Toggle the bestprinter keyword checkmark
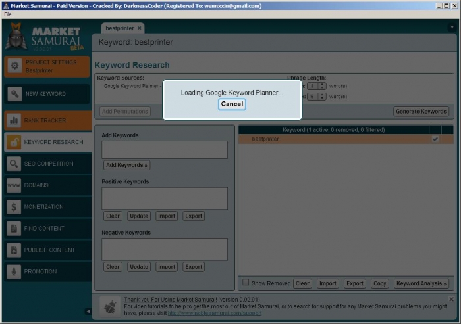This screenshot has width=461, height=324. 435,139
